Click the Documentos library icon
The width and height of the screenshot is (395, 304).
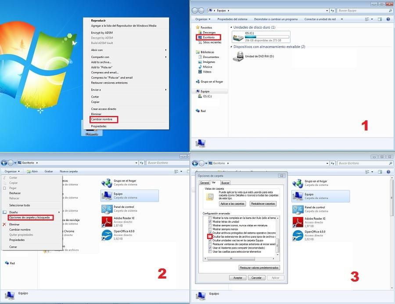(200, 57)
